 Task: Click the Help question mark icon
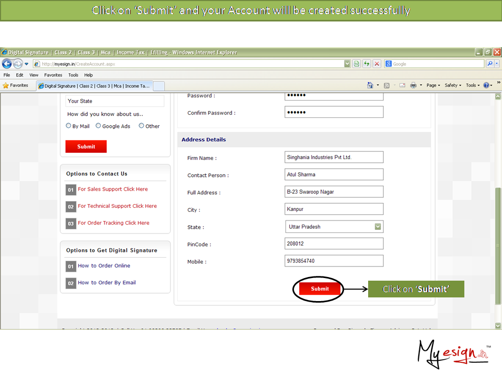(x=486, y=85)
